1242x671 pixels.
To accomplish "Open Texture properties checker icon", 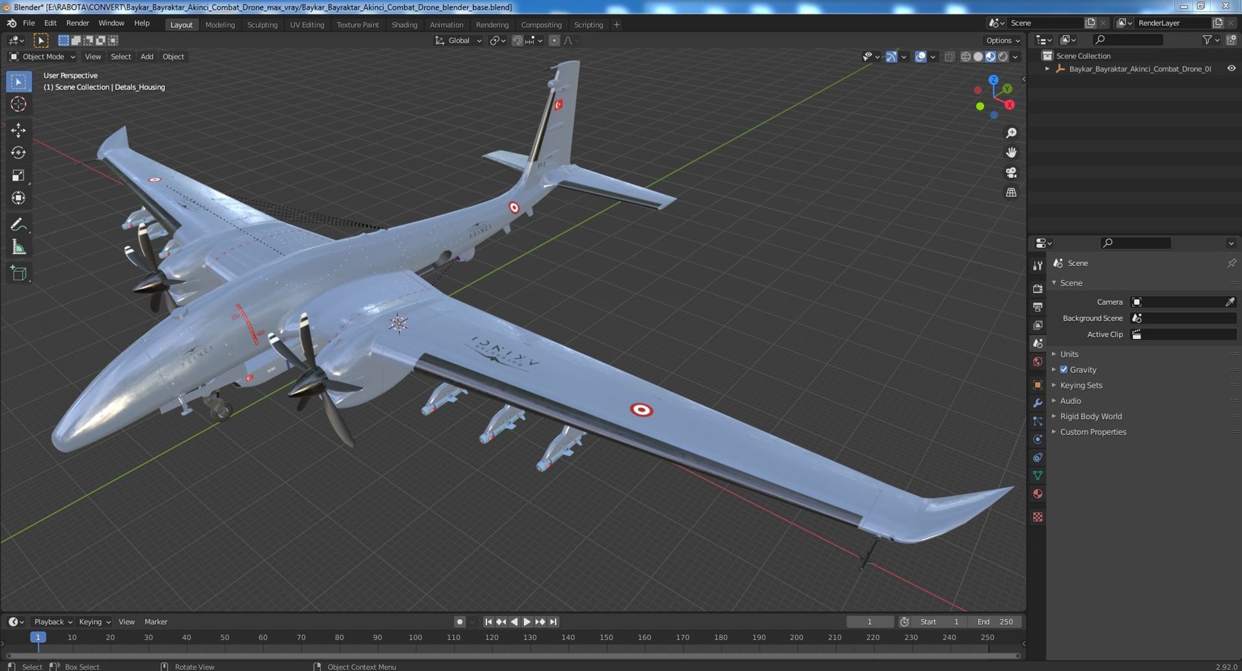I will [1038, 517].
